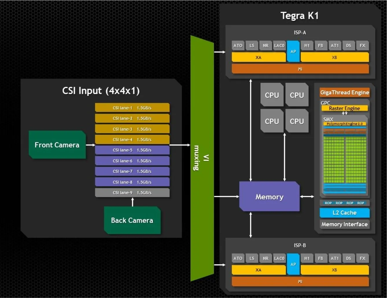Click the purple Memory block
The height and width of the screenshot is (298, 387).
click(x=269, y=197)
